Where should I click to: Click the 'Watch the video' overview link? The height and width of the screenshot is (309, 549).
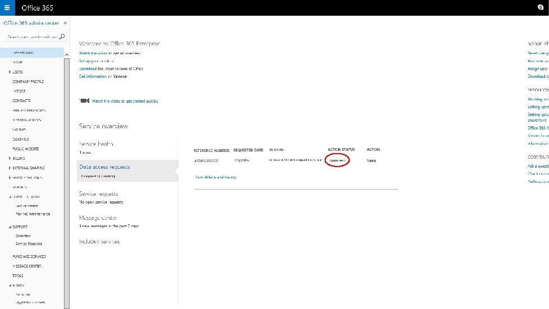pos(93,53)
